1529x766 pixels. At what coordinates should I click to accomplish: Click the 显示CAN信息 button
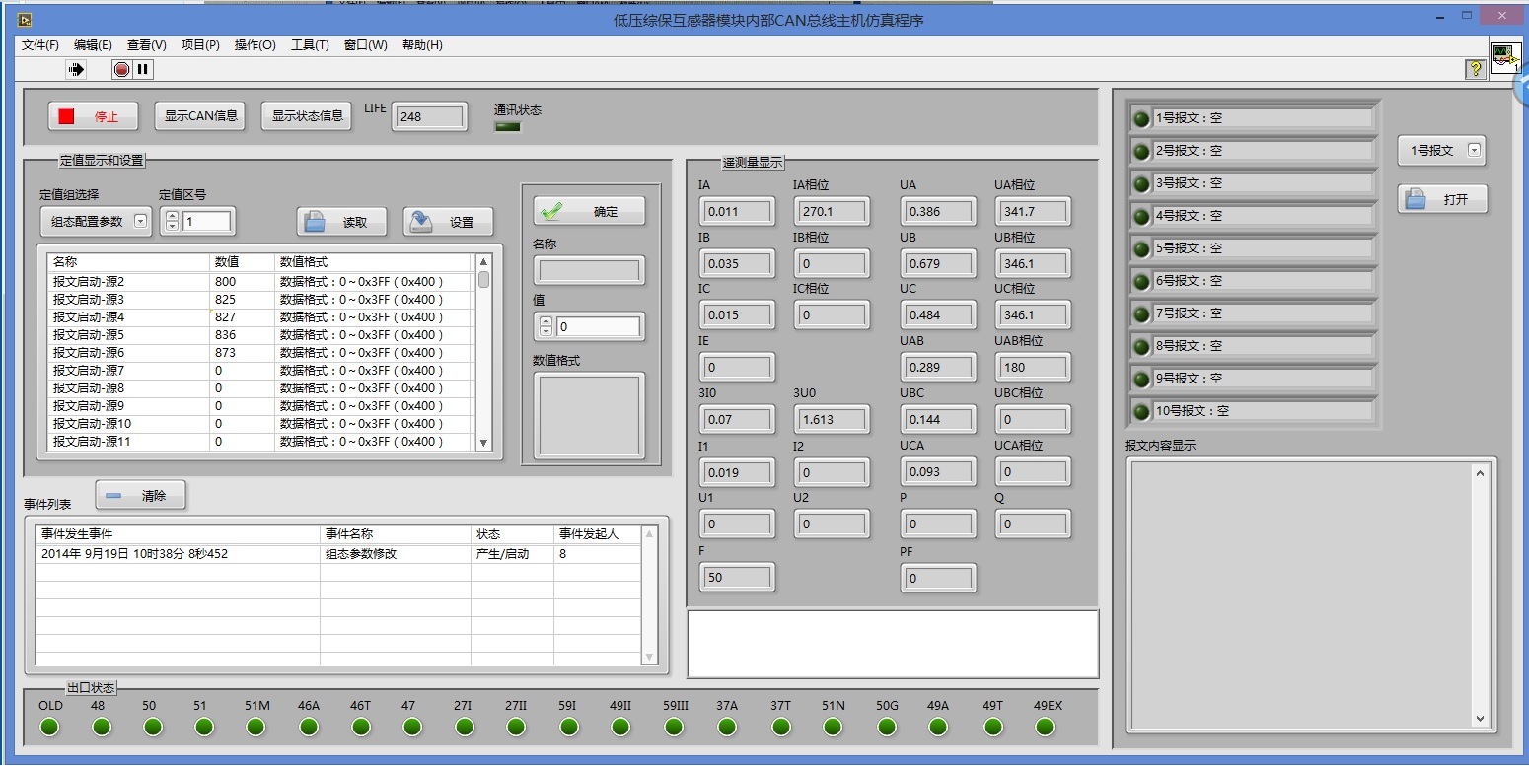(x=200, y=116)
